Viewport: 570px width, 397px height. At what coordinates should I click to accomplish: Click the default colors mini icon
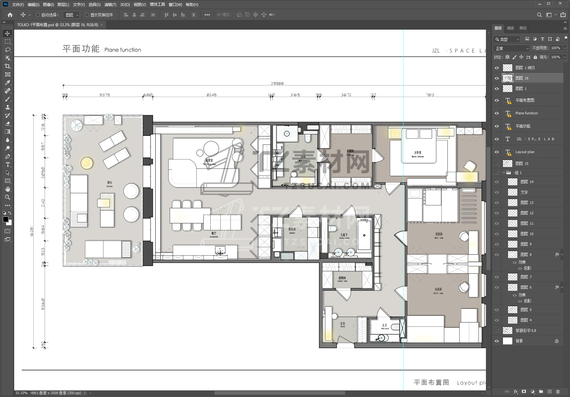[x=4, y=213]
